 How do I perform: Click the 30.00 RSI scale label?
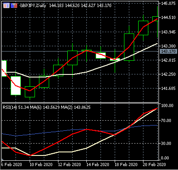[166, 143]
